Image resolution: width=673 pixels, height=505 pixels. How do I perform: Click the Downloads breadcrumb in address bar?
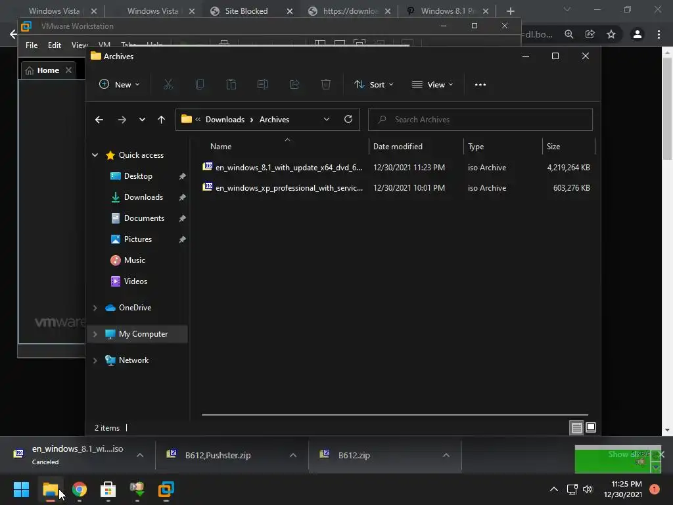[x=225, y=120]
